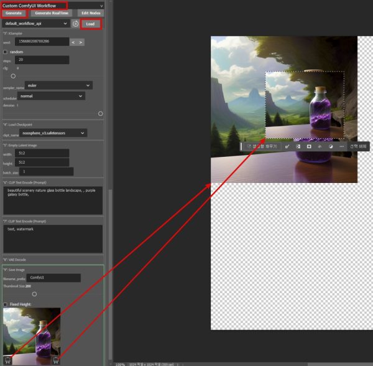Image resolution: width=373 pixels, height=366 pixels.
Task: Click the latent height field
Action: [x=42, y=162]
